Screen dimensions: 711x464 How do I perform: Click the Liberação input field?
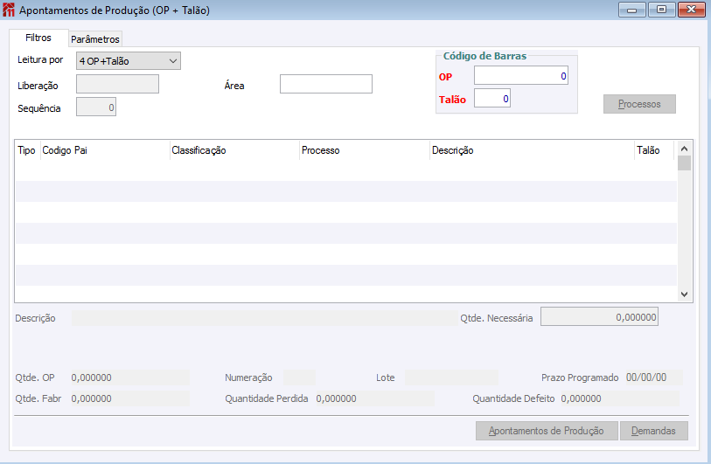click(117, 84)
